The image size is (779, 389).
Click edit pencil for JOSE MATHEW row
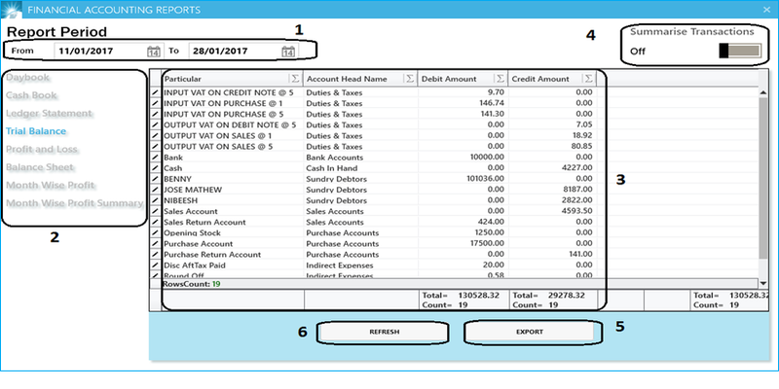[x=156, y=190]
